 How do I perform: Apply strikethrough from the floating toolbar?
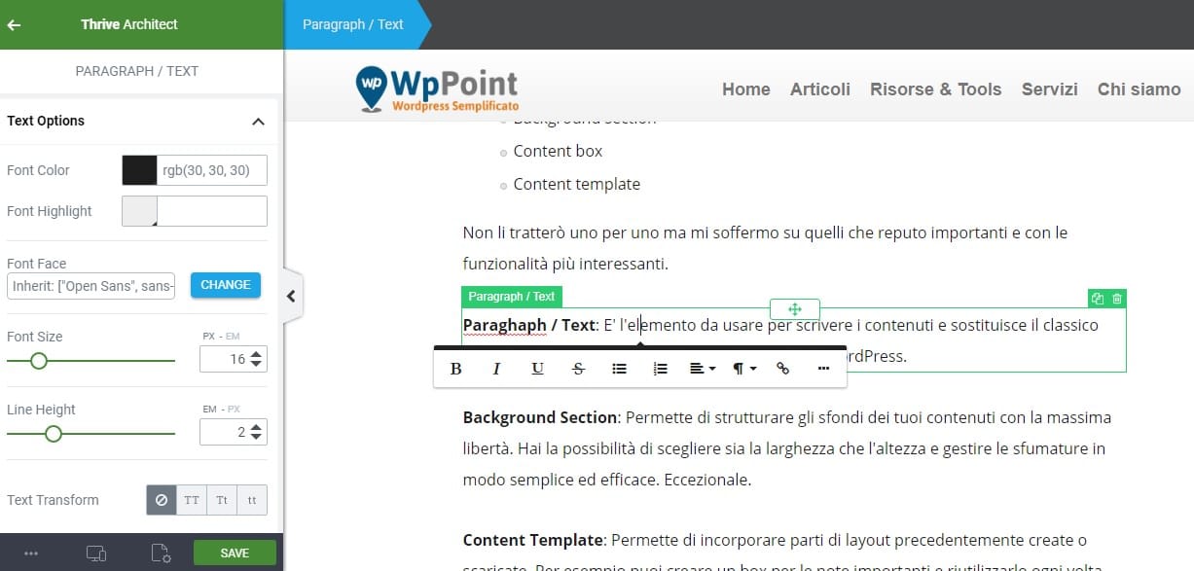[x=579, y=369]
